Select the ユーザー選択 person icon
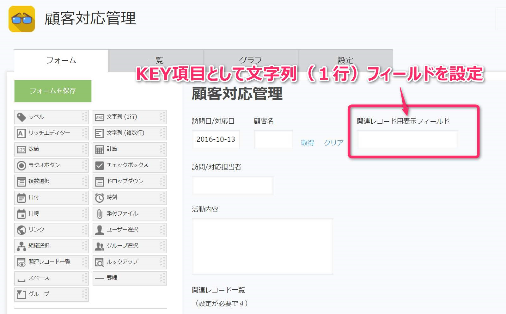Screen dimensions: 506x314 [x=99, y=230]
